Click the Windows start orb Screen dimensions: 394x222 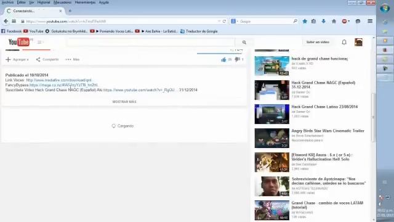tap(385, 8)
